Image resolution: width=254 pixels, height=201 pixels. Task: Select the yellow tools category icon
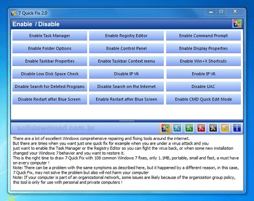(225, 128)
